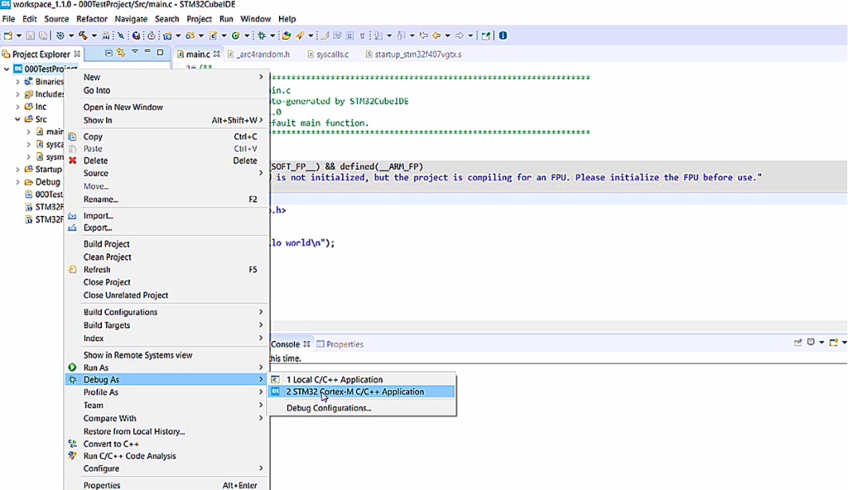This screenshot has width=848, height=490.
Task: Switch to syscalls.c editor tab
Action: pyautogui.click(x=328, y=54)
